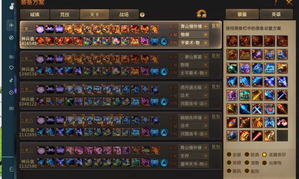
Task: Select the red glowing staff weapon icon
Action: 257,136
